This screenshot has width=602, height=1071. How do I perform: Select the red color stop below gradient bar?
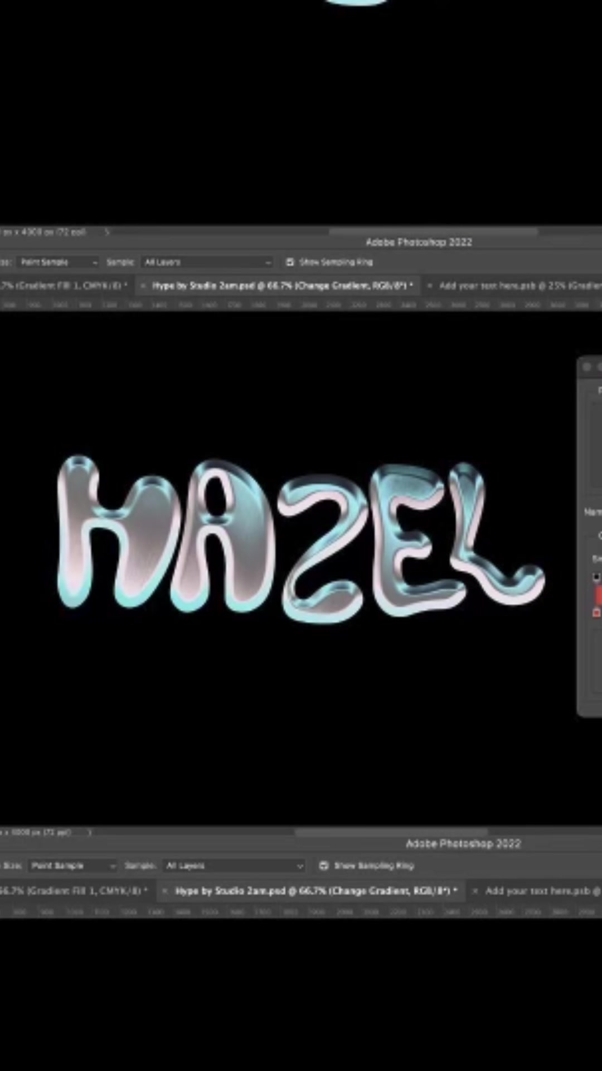pyautogui.click(x=596, y=612)
